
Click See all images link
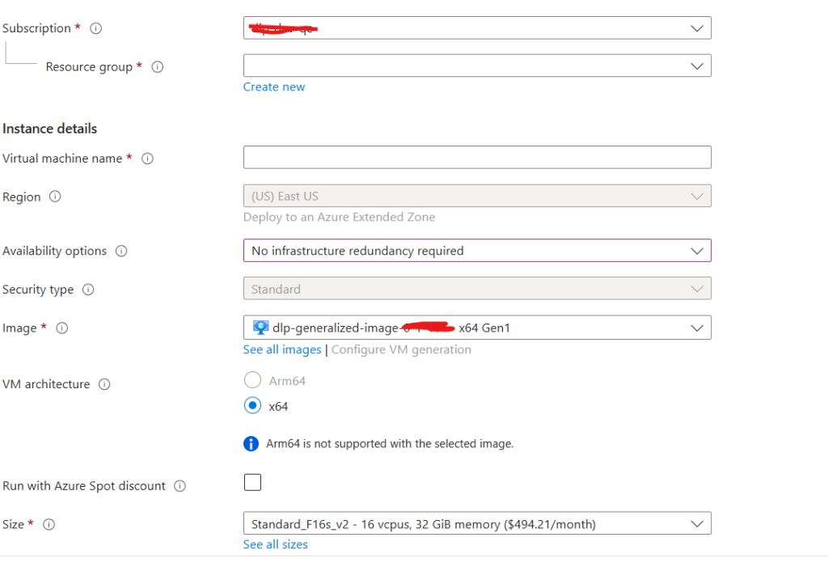click(282, 349)
